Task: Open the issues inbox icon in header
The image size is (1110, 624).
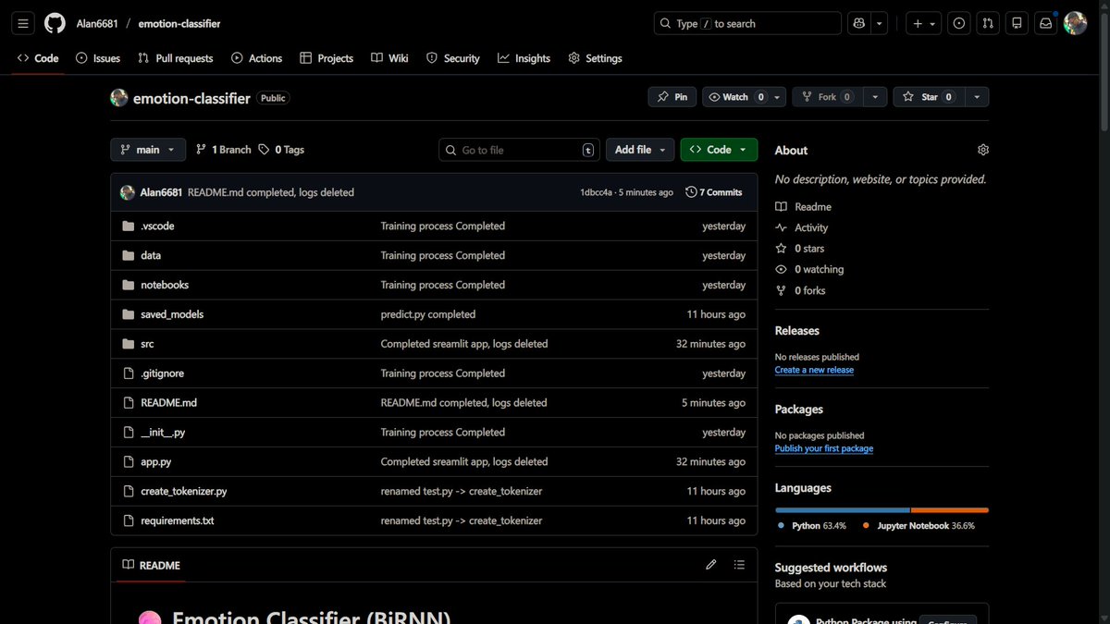Action: point(959,23)
